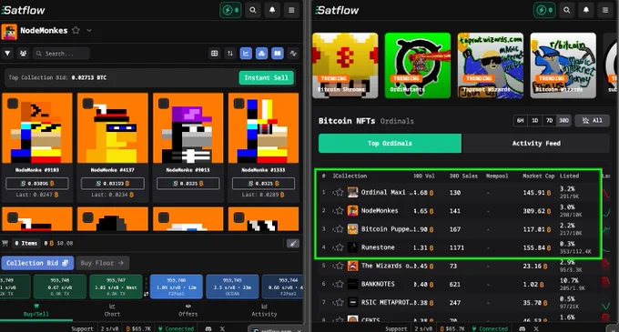
Task: Click the holders people icon
Action: [x=24, y=54]
